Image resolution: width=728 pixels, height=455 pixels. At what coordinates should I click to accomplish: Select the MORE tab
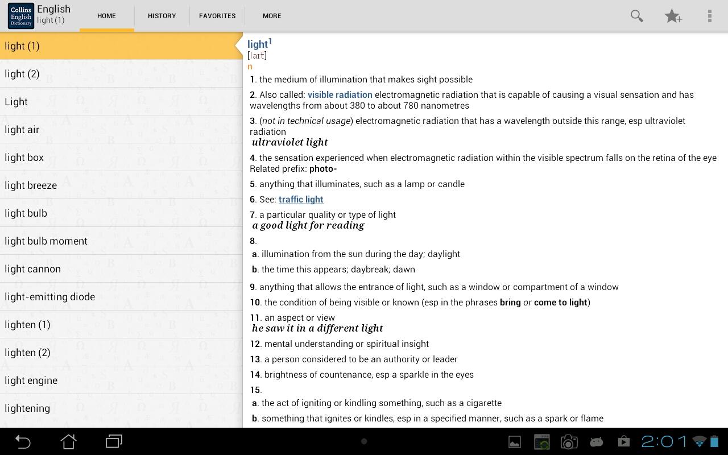[272, 16]
